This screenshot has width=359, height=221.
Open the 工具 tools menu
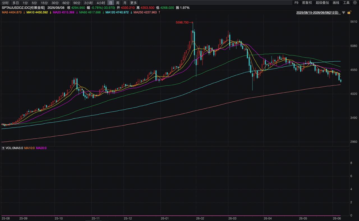[346, 3]
